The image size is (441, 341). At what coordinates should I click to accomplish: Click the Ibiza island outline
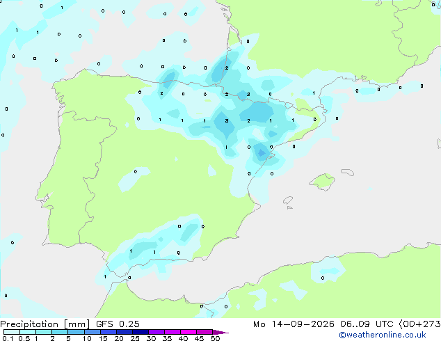(288, 200)
